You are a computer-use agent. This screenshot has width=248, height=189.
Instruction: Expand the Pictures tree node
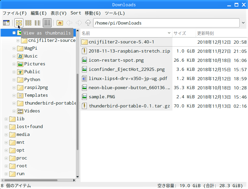14,64
